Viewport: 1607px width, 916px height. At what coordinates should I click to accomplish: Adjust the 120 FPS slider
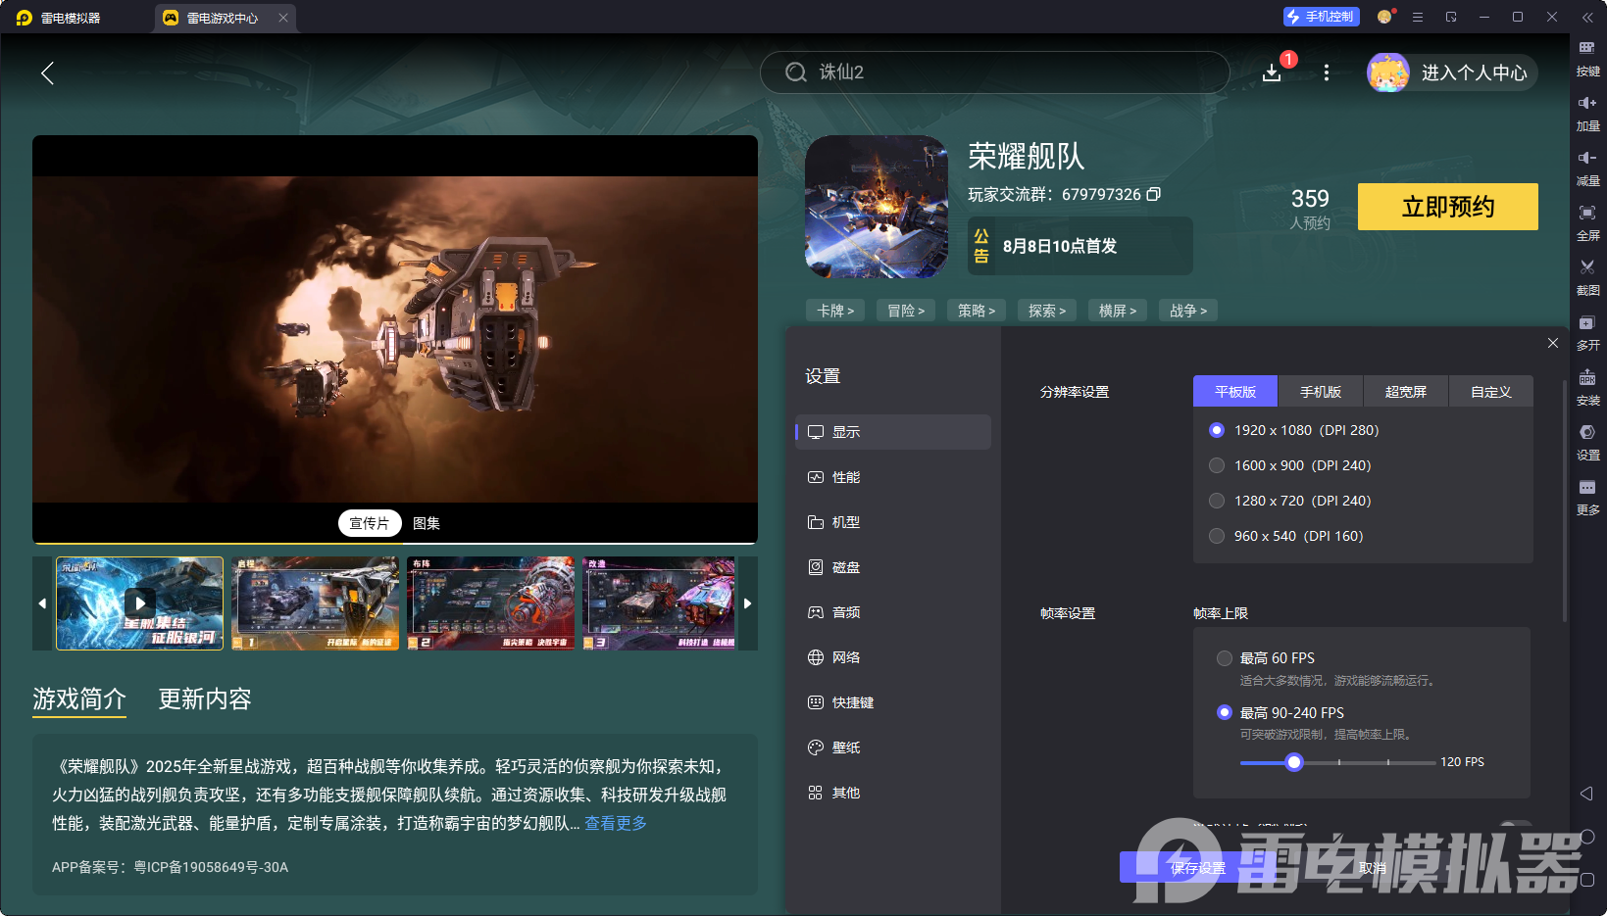pyautogui.click(x=1294, y=762)
